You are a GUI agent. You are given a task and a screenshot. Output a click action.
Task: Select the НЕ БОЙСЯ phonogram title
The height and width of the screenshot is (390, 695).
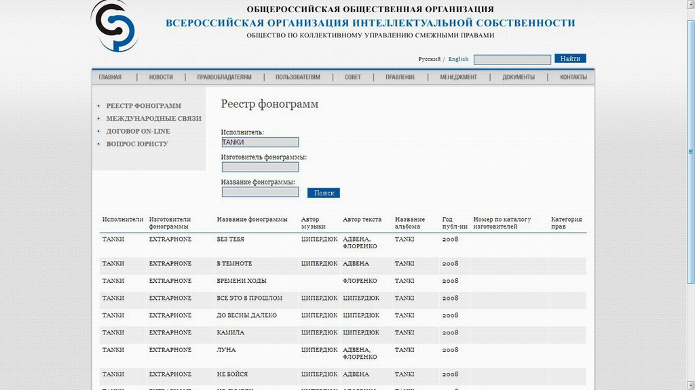pos(232,374)
